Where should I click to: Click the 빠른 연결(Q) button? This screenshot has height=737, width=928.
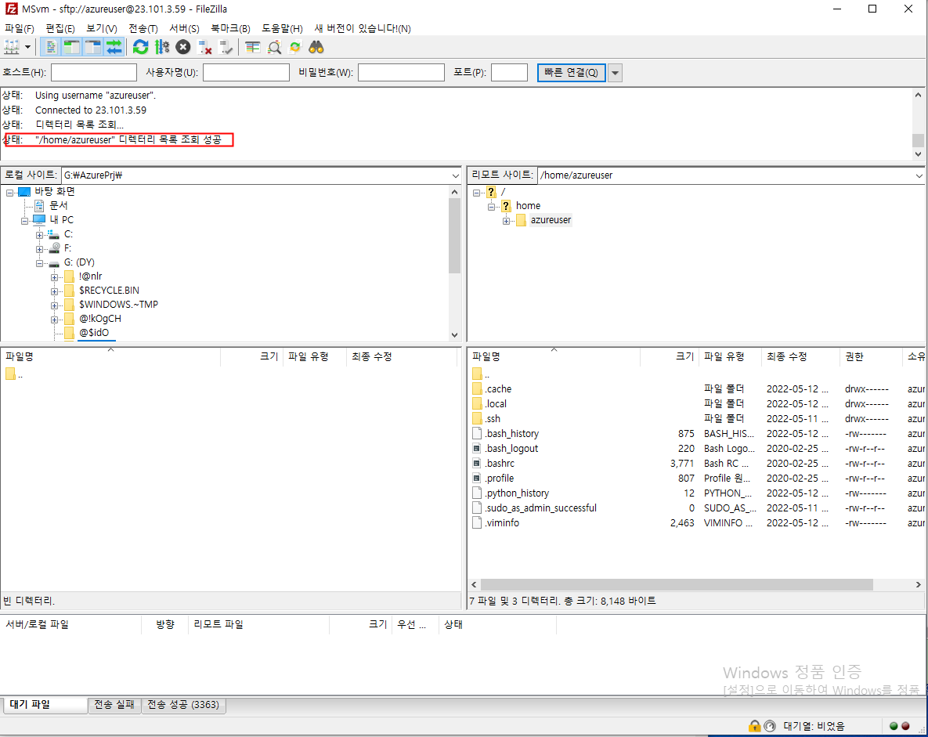[x=571, y=72]
